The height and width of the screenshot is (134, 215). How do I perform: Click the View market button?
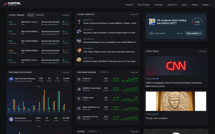193,33
